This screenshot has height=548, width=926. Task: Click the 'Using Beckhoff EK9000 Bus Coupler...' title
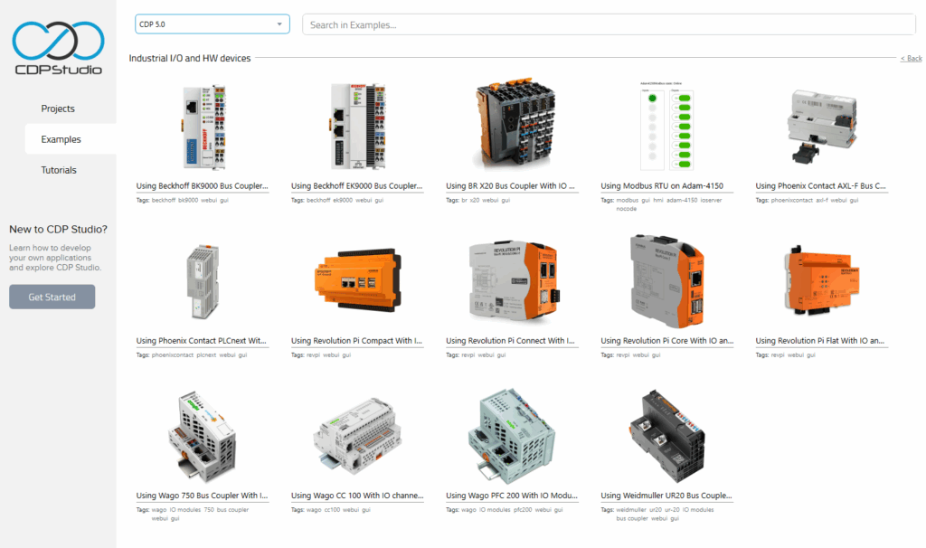[x=356, y=186]
